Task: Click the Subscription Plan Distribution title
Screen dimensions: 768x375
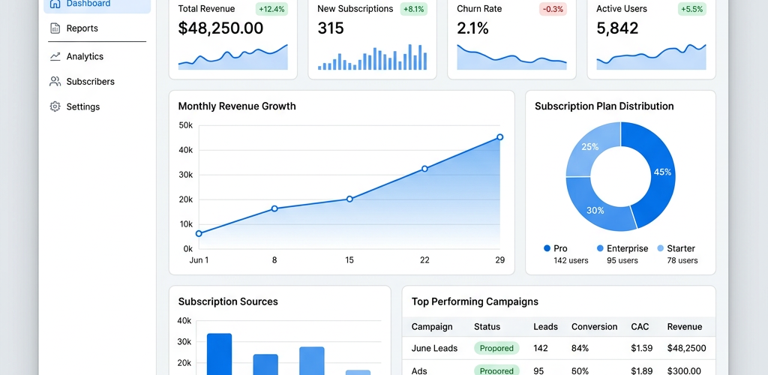Action: [x=604, y=106]
